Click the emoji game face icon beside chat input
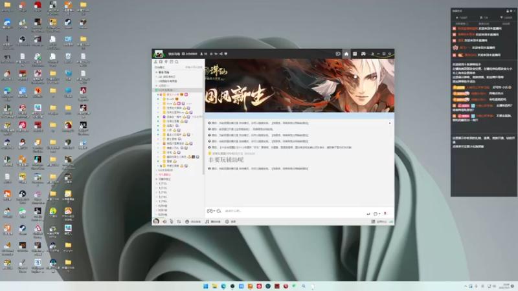This screenshot has height=291, width=518. point(209,211)
